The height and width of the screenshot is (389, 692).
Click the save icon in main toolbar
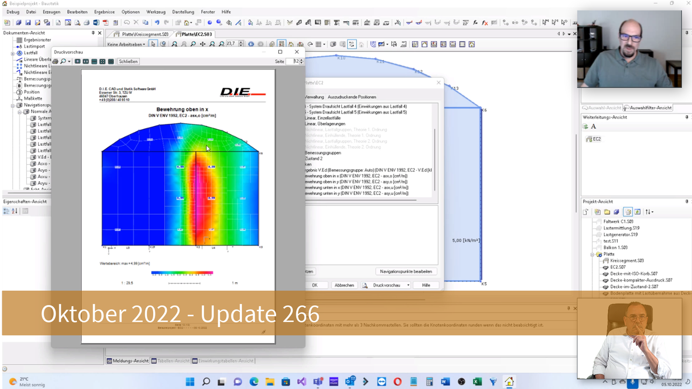(28, 23)
